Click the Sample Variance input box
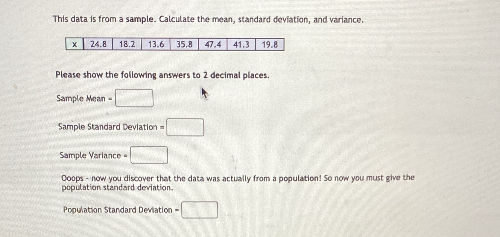This screenshot has height=237, width=500. (x=149, y=155)
